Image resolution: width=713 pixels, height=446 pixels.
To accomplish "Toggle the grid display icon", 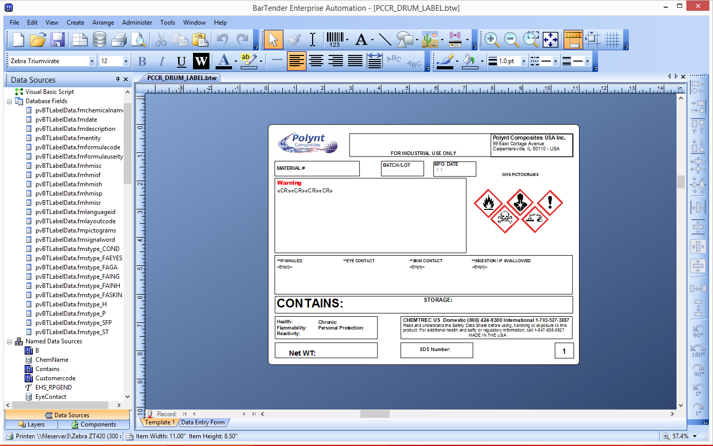I will 612,40.
